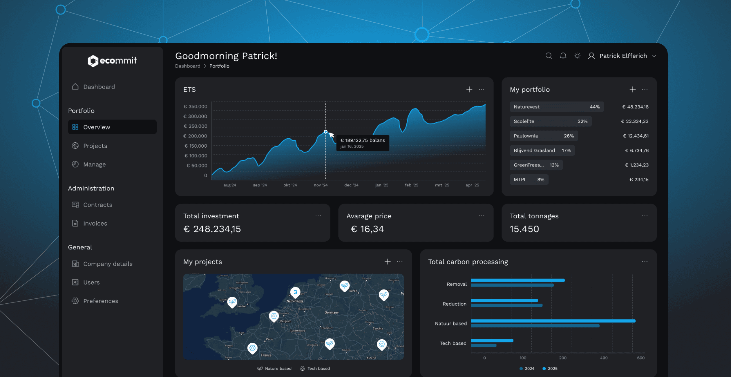Viewport: 731px width, 377px height.
Task: Open Projects in the sidebar
Action: click(95, 146)
